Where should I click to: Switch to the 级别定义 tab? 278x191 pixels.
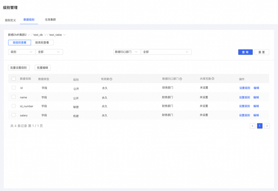[x=10, y=20]
